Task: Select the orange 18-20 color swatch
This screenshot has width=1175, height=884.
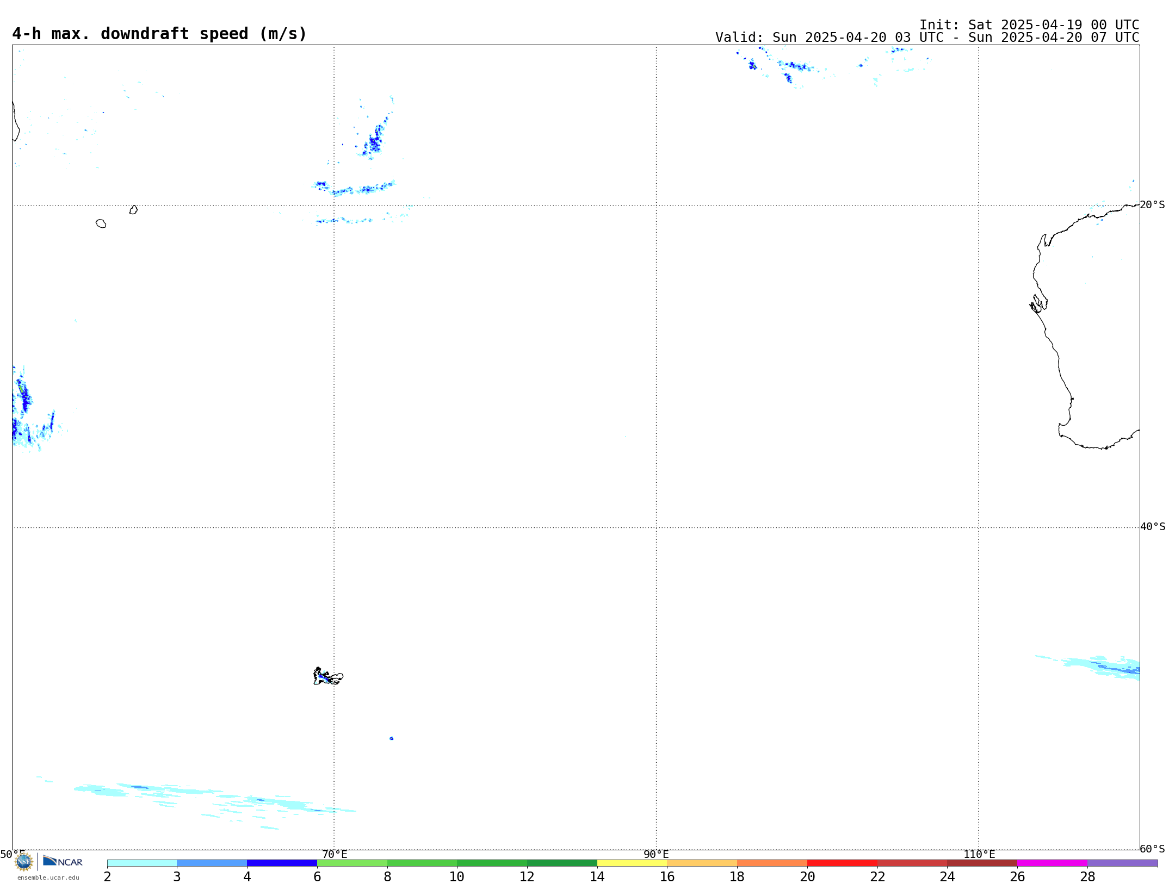Action: coord(772,863)
